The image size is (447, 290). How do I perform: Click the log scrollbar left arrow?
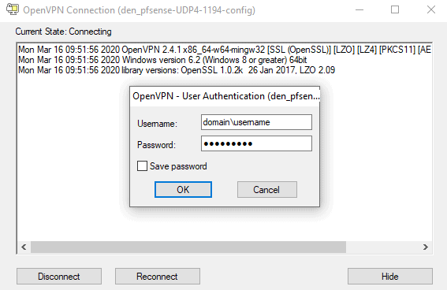[24, 247]
